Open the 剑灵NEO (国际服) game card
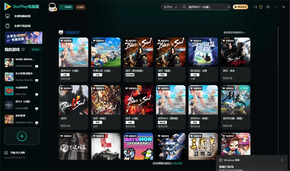 pos(171,107)
